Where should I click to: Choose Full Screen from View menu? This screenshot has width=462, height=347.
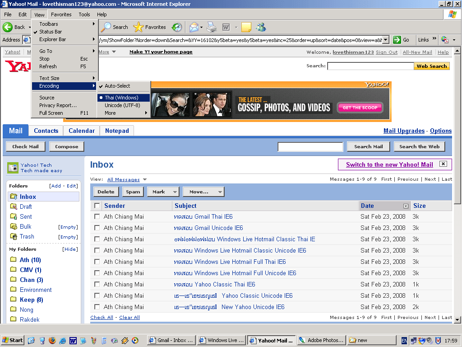[64, 113]
